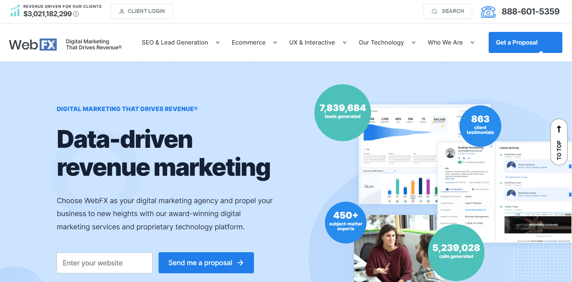
Task: Click the Enter your website field
Action: (x=104, y=262)
